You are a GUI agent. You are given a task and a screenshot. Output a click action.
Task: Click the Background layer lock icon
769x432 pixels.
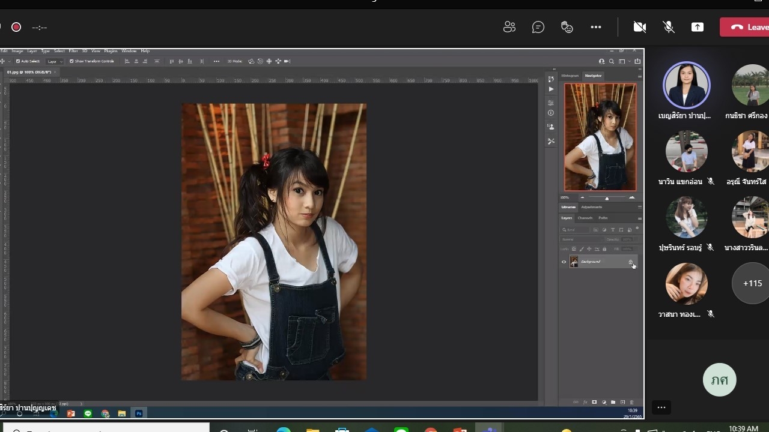pyautogui.click(x=630, y=262)
